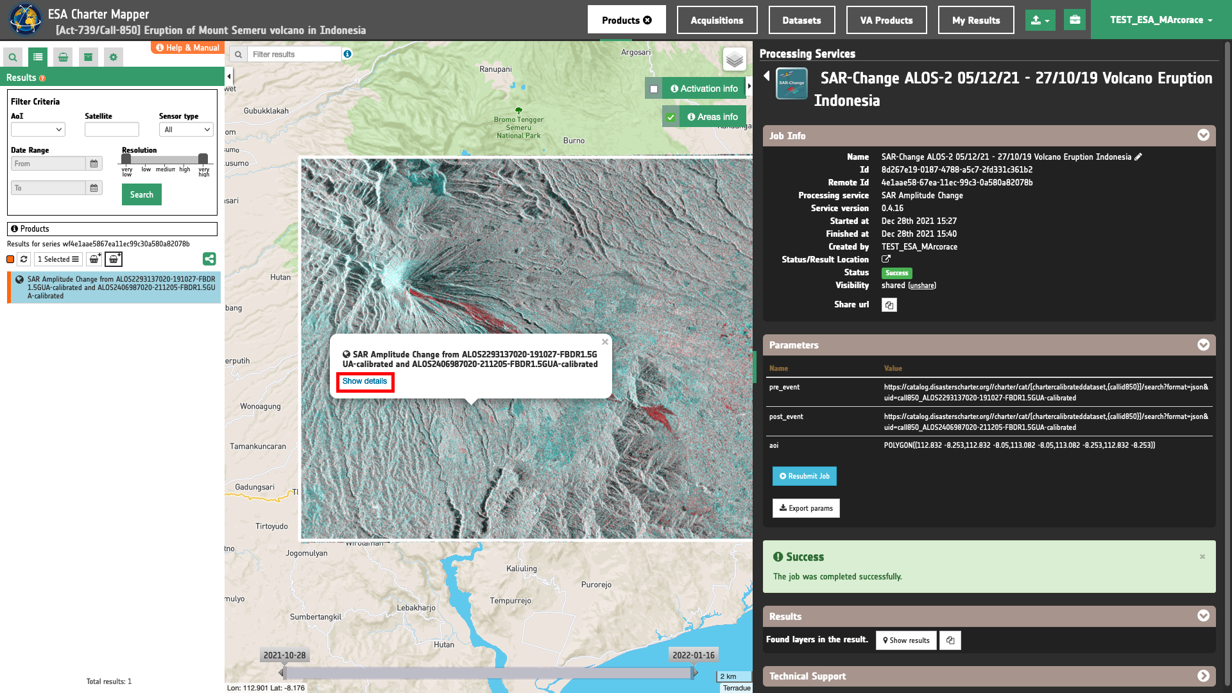This screenshot has height=693, width=1232.
Task: Add selected items to basket icon
Action: pos(94,259)
